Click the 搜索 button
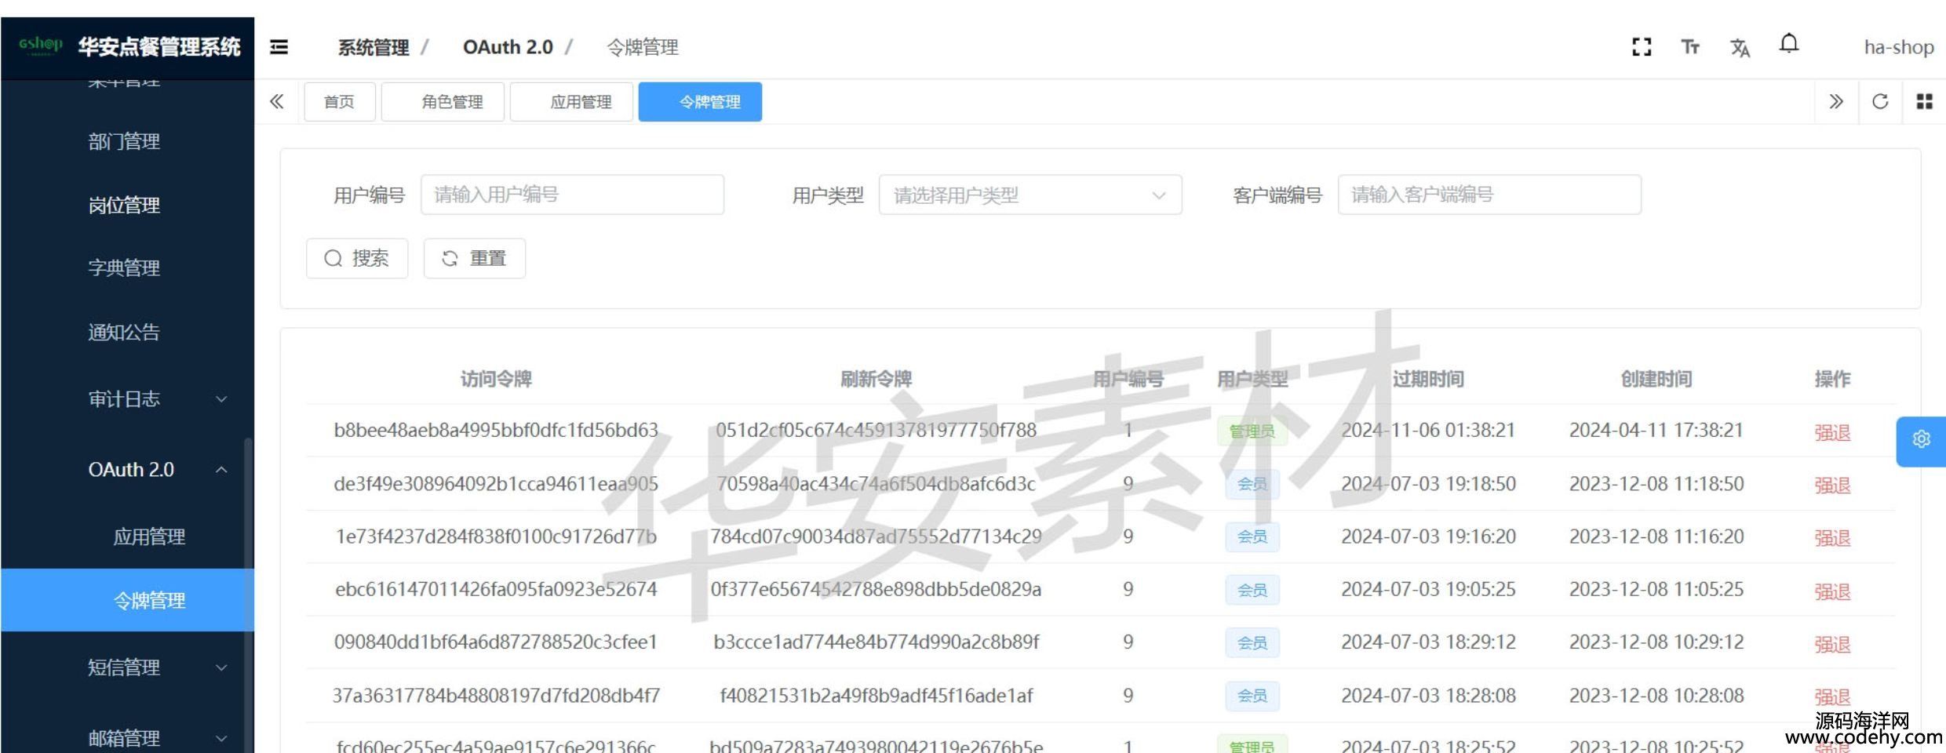 tap(357, 258)
